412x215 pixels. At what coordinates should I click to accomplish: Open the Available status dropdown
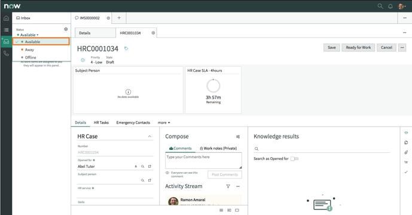(28, 35)
